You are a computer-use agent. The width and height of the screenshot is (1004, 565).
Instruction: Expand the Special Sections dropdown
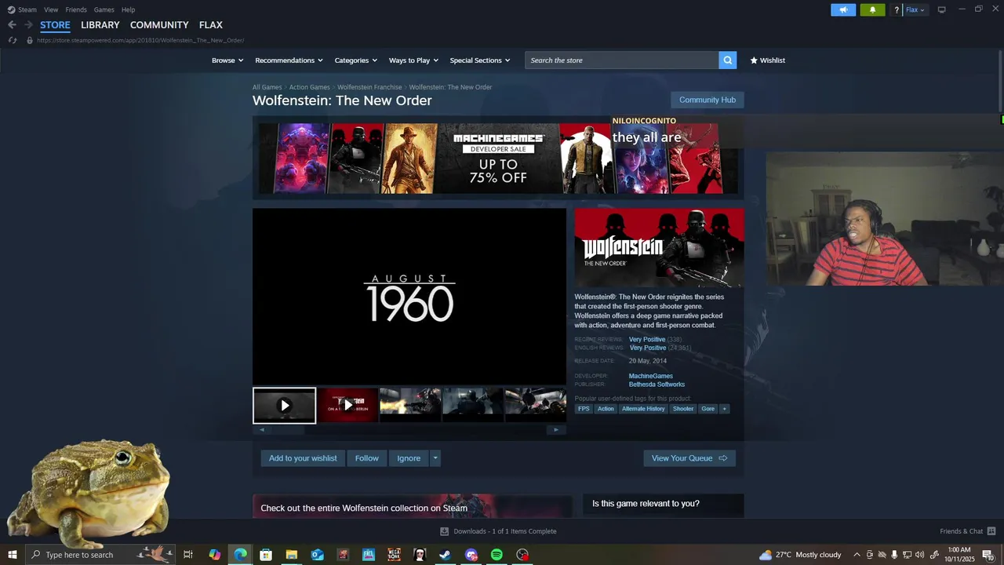[x=479, y=60]
